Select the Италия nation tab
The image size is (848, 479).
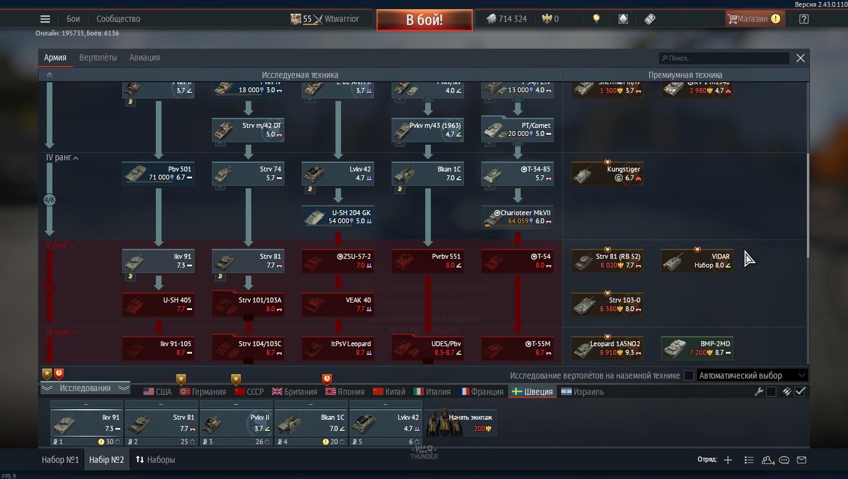[432, 392]
